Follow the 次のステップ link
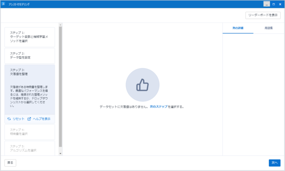This screenshot has width=285, height=171. 159,107
